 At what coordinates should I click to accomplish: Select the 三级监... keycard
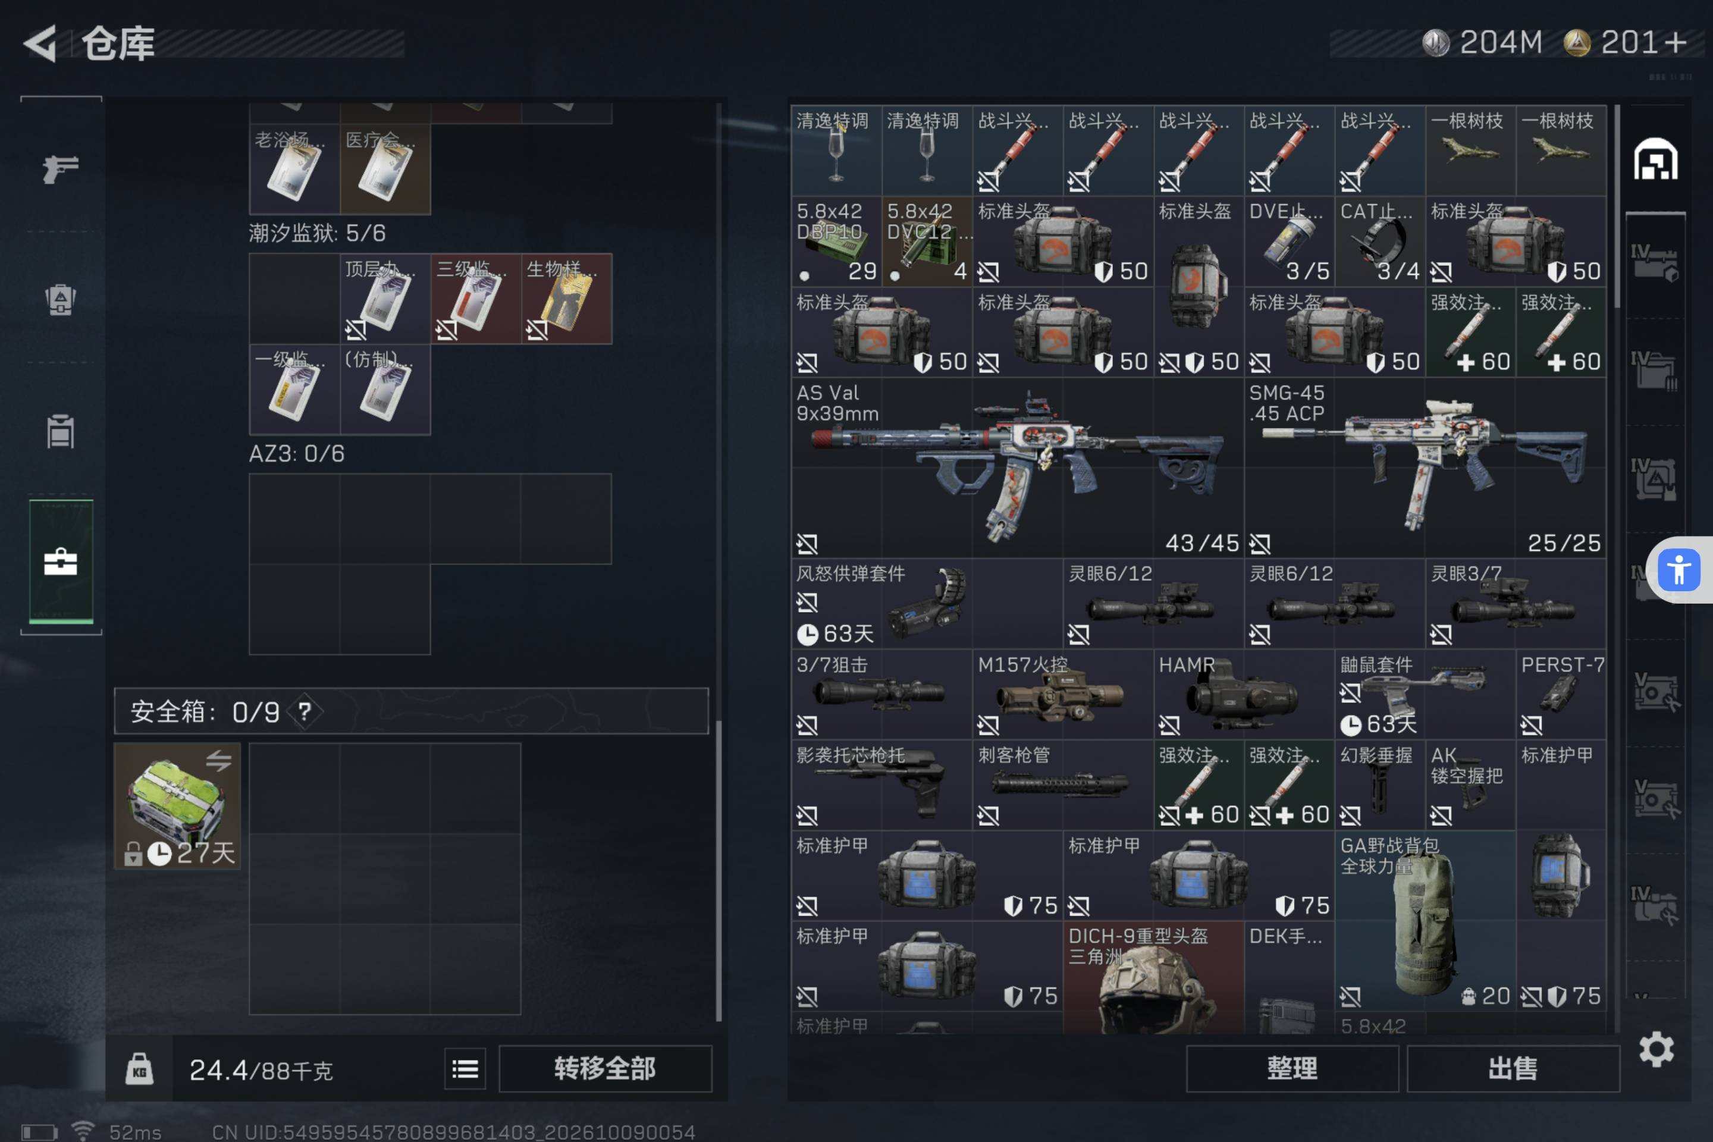pyautogui.click(x=476, y=299)
